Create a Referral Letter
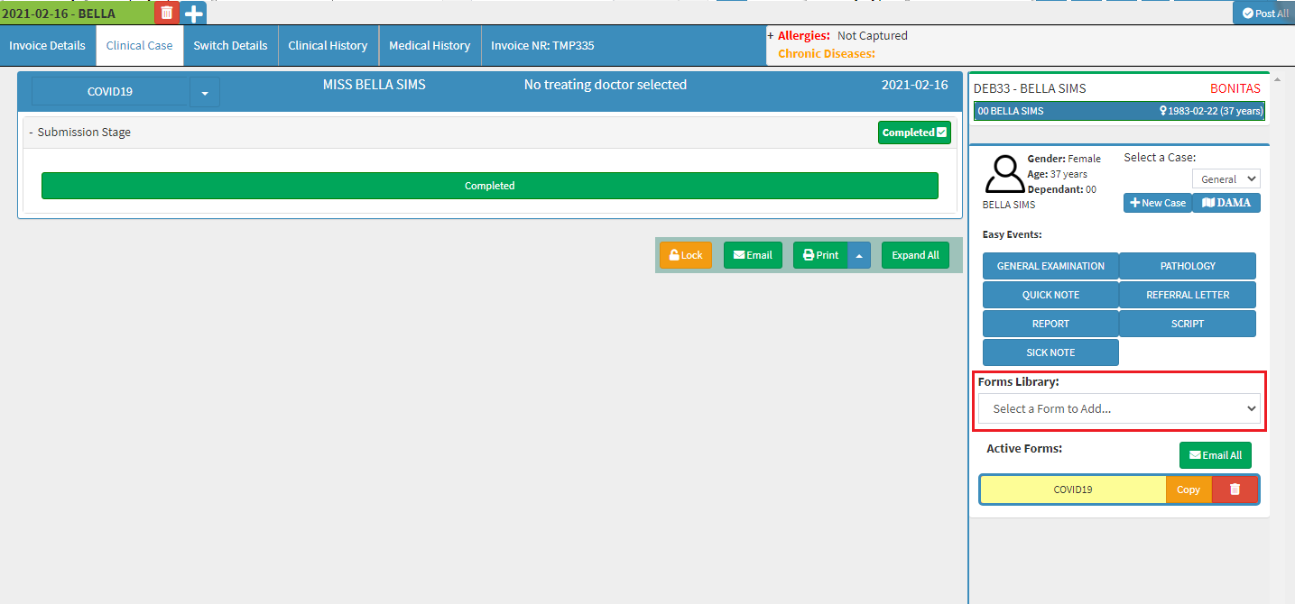The height and width of the screenshot is (604, 1295). pos(1188,295)
